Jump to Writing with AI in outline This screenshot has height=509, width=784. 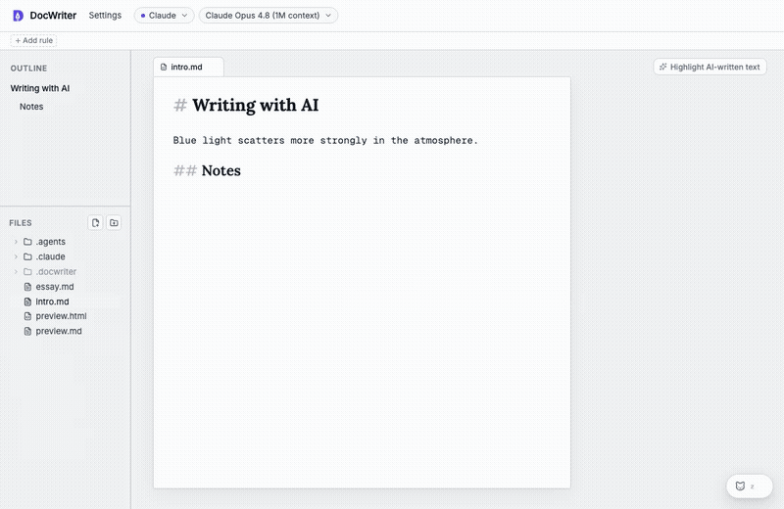click(40, 88)
